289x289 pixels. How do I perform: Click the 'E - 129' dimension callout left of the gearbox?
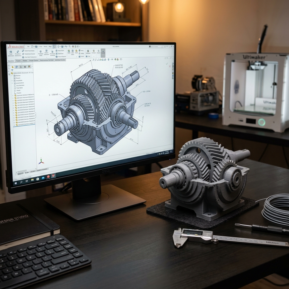click(x=53, y=95)
